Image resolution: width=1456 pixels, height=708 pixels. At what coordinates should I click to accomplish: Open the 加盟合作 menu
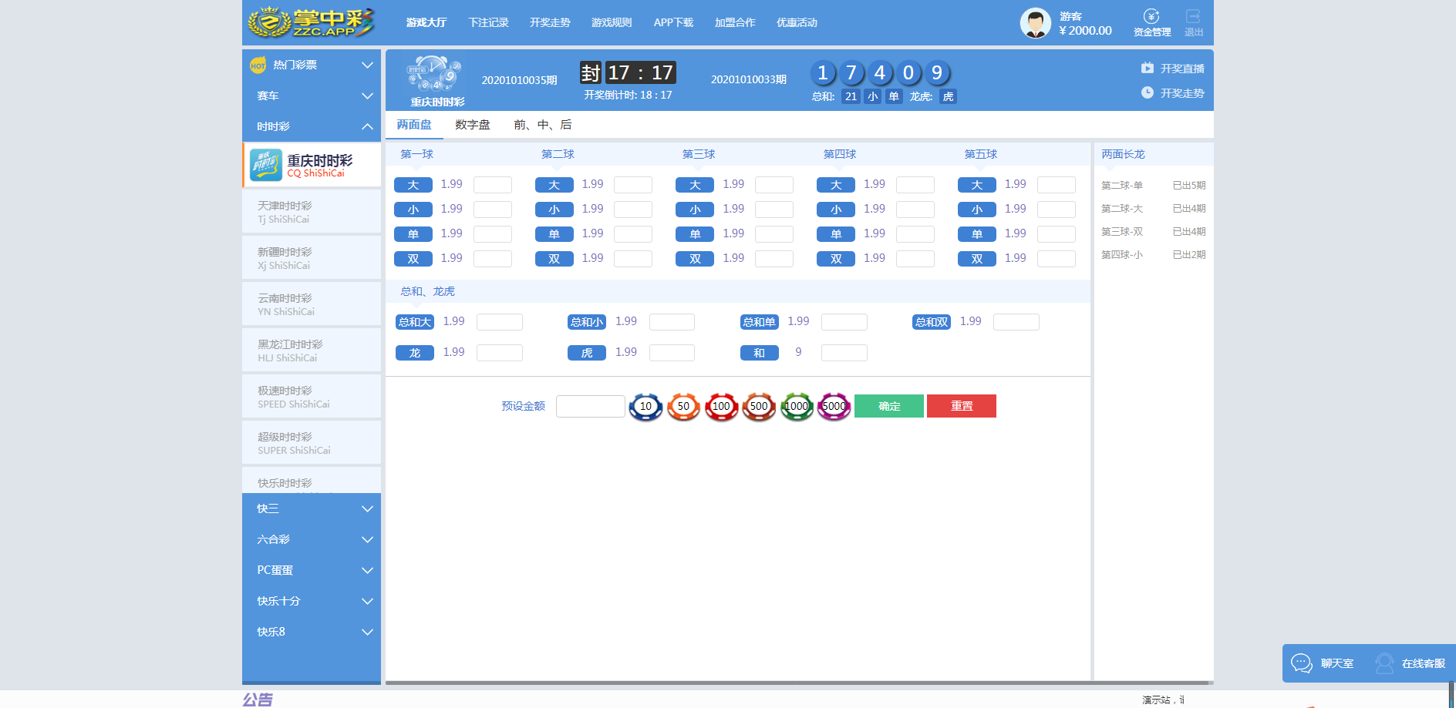coord(735,22)
